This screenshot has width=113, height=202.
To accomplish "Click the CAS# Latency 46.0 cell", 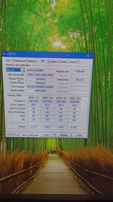I will [61, 105].
